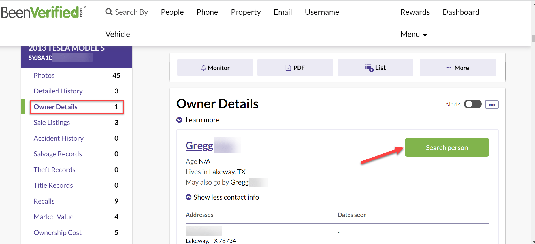Click the PDF export button
Screen dimensions: 535x244
(295, 68)
